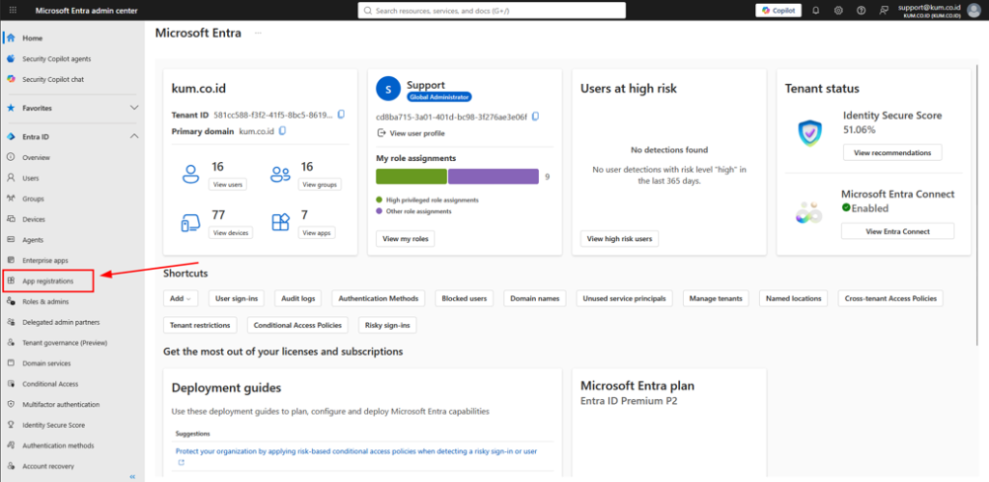
Task: Open Named locations shortcut
Action: pos(793,298)
